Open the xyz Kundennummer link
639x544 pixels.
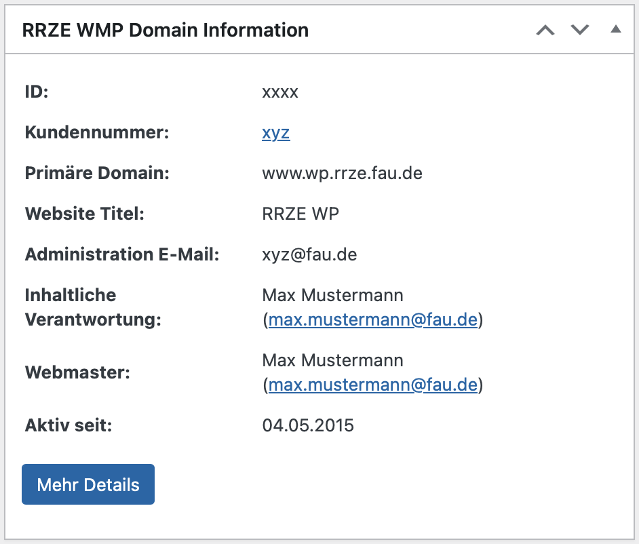[x=276, y=133]
